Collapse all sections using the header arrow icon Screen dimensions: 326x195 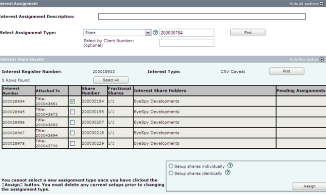(321, 4)
